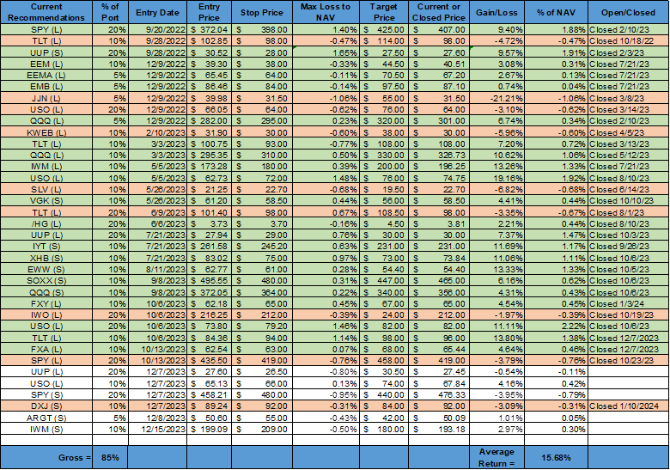Image resolution: width=670 pixels, height=470 pixels.
Task: Click the 'Closed 10/23/23' status cell
Action: click(628, 361)
